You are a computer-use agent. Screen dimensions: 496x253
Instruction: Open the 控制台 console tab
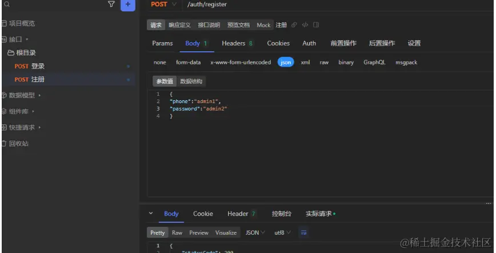tap(281, 214)
